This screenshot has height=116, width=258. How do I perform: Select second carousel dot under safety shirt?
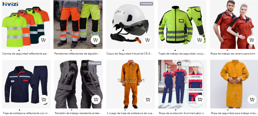pyautogui.click(x=22, y=50)
